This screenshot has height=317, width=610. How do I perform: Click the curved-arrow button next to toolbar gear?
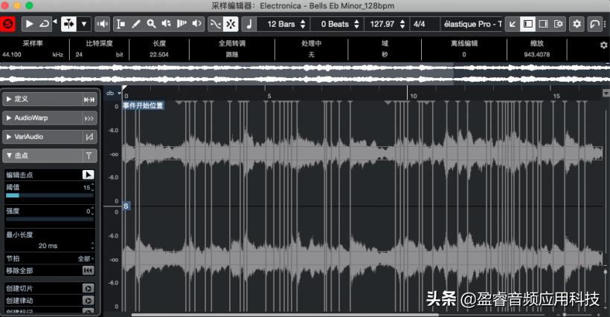595,24
